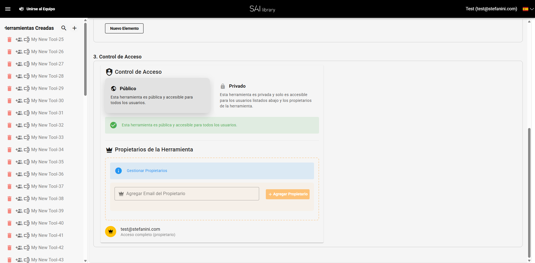Click the crown icon beside test@stefanini.com owner
The image size is (535, 263).
point(110,231)
